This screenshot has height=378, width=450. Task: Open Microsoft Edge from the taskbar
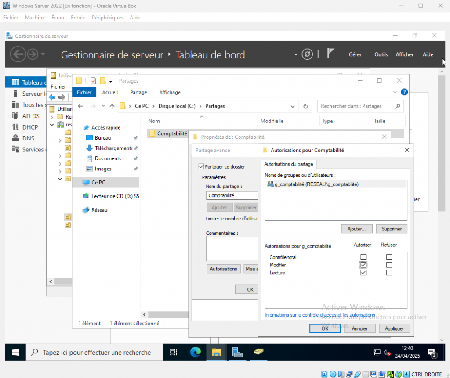point(195,352)
